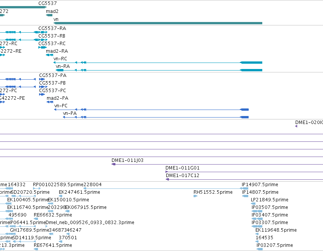The image size is (323, 251).
Task: Click the vn-RC thick terminal exon block
Action: pyautogui.click(x=251, y=63)
